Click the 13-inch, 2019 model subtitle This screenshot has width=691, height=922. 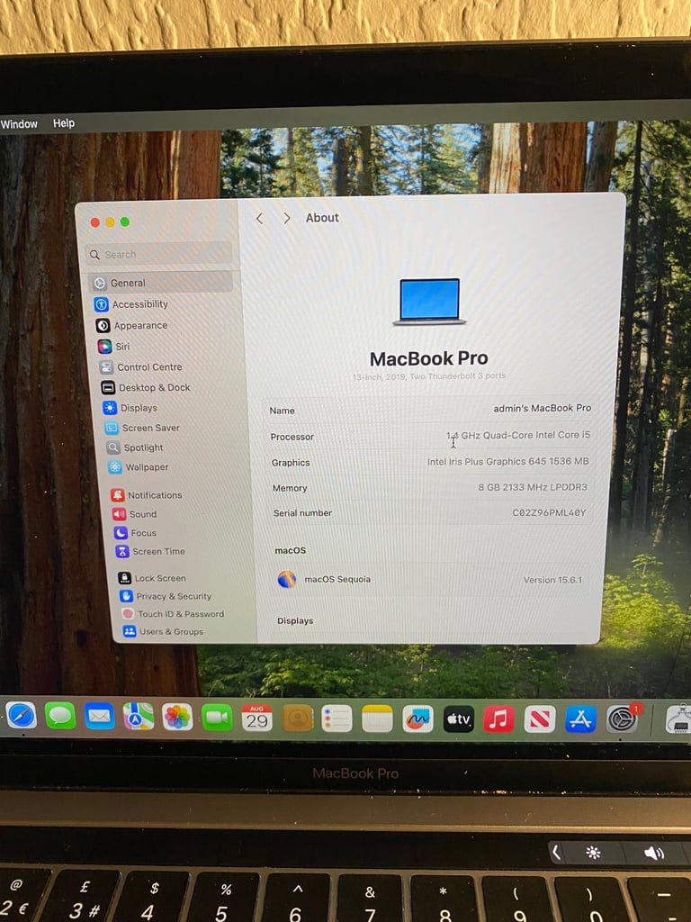[429, 376]
